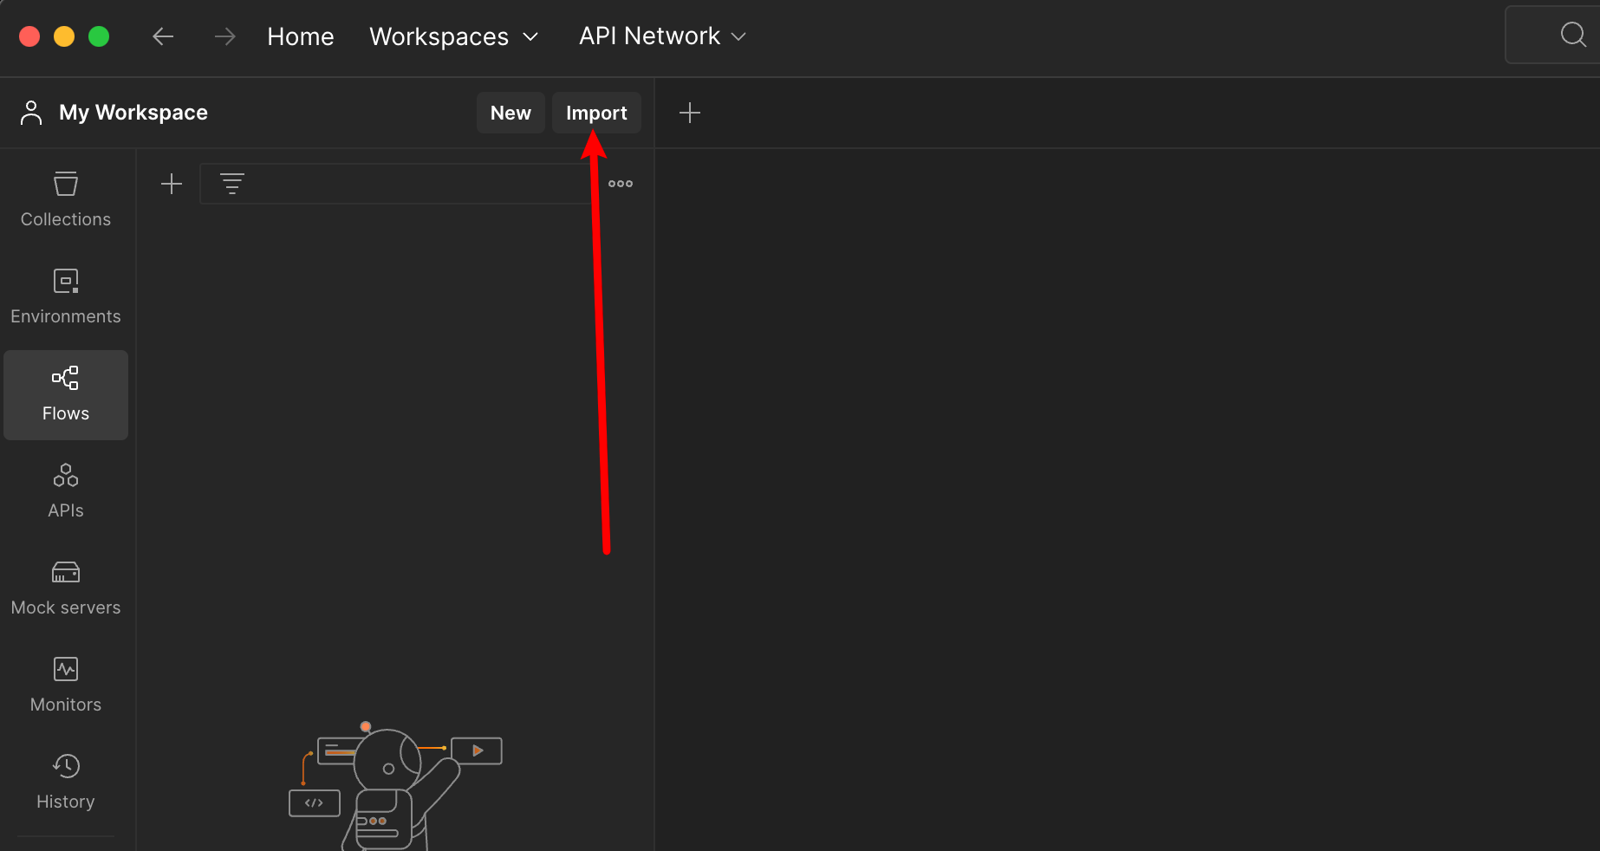The height and width of the screenshot is (851, 1600).
Task: Create a new flow with the plus icon
Action: [x=172, y=183]
